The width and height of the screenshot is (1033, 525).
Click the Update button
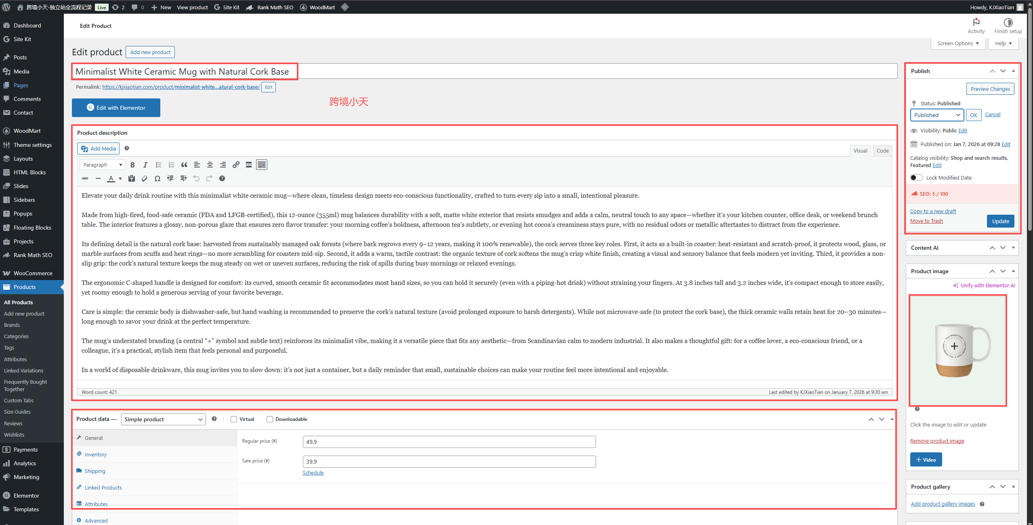coord(1000,221)
